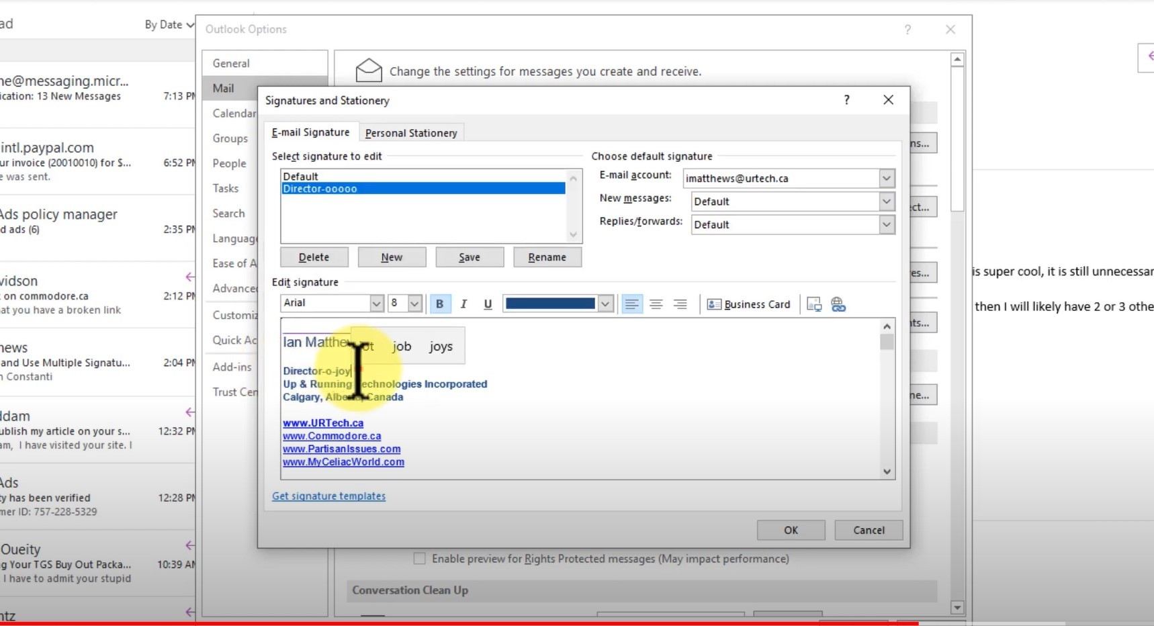Click the Insert Picture icon
The image size is (1154, 626).
coord(813,304)
